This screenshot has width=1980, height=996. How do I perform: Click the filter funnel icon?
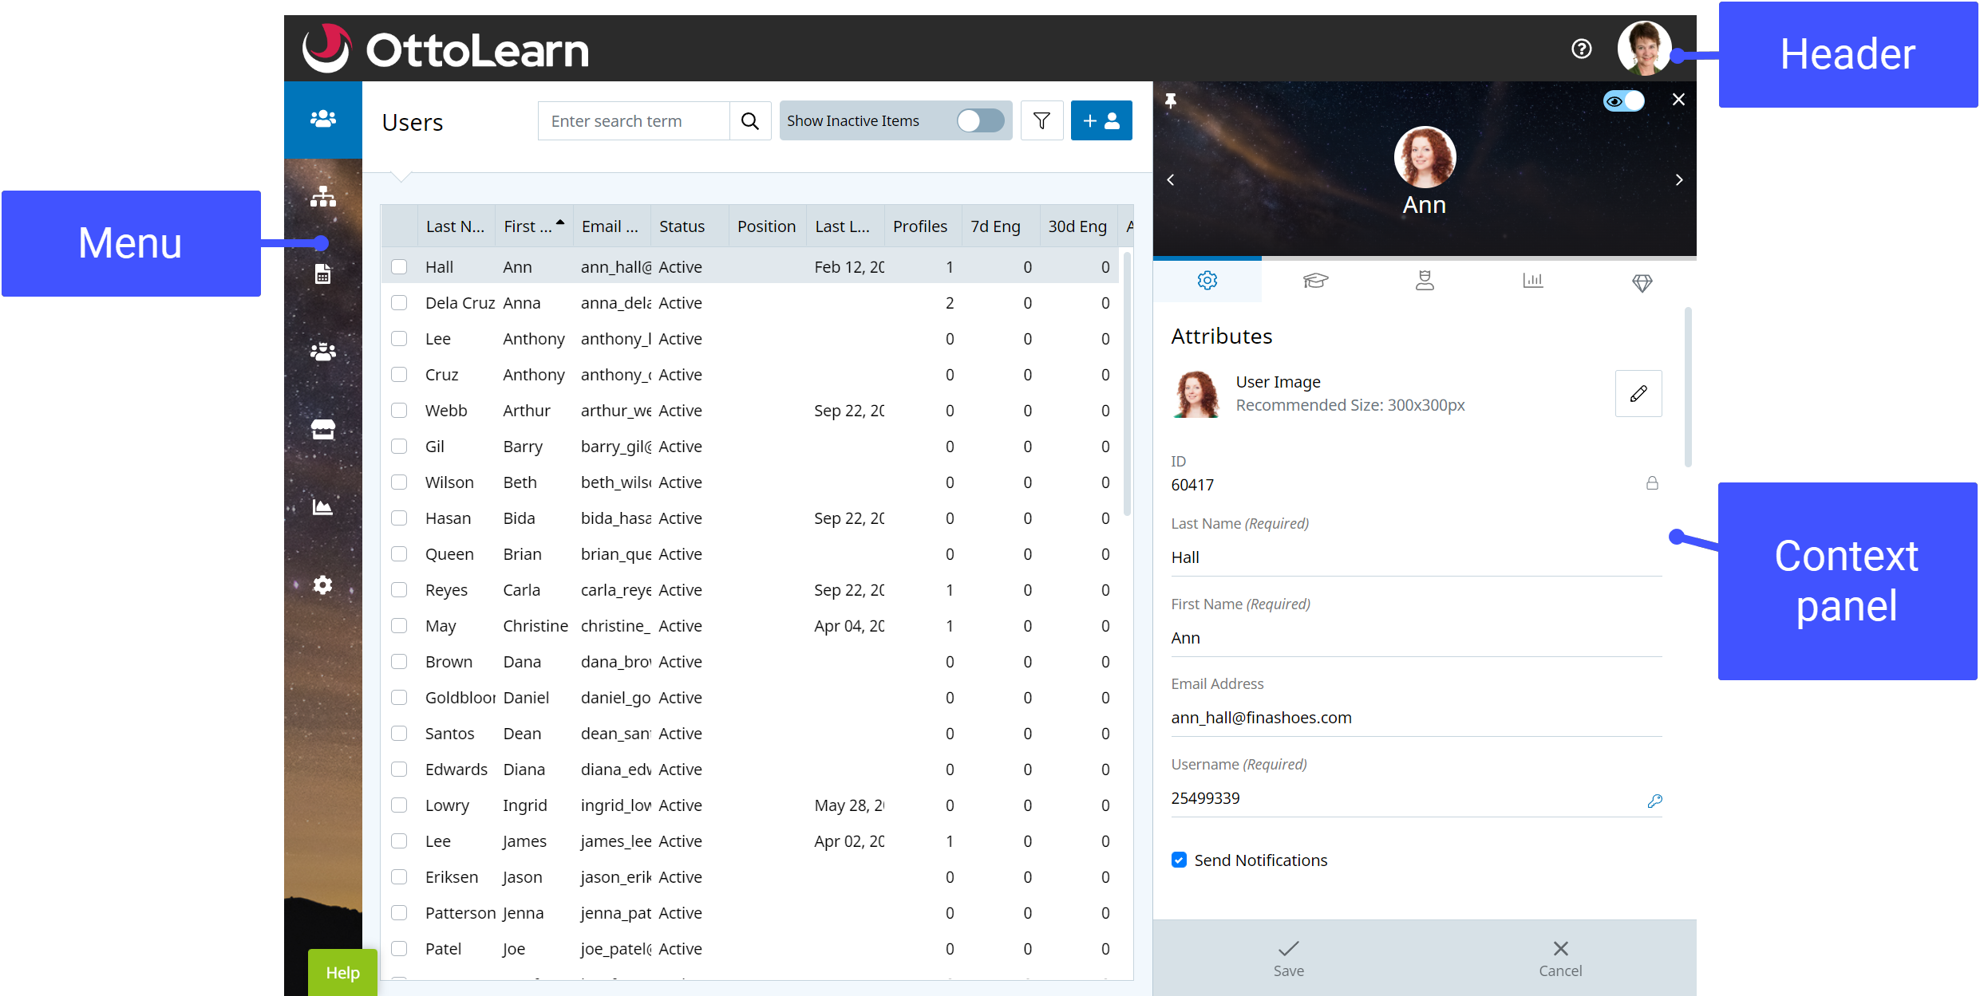tap(1041, 120)
